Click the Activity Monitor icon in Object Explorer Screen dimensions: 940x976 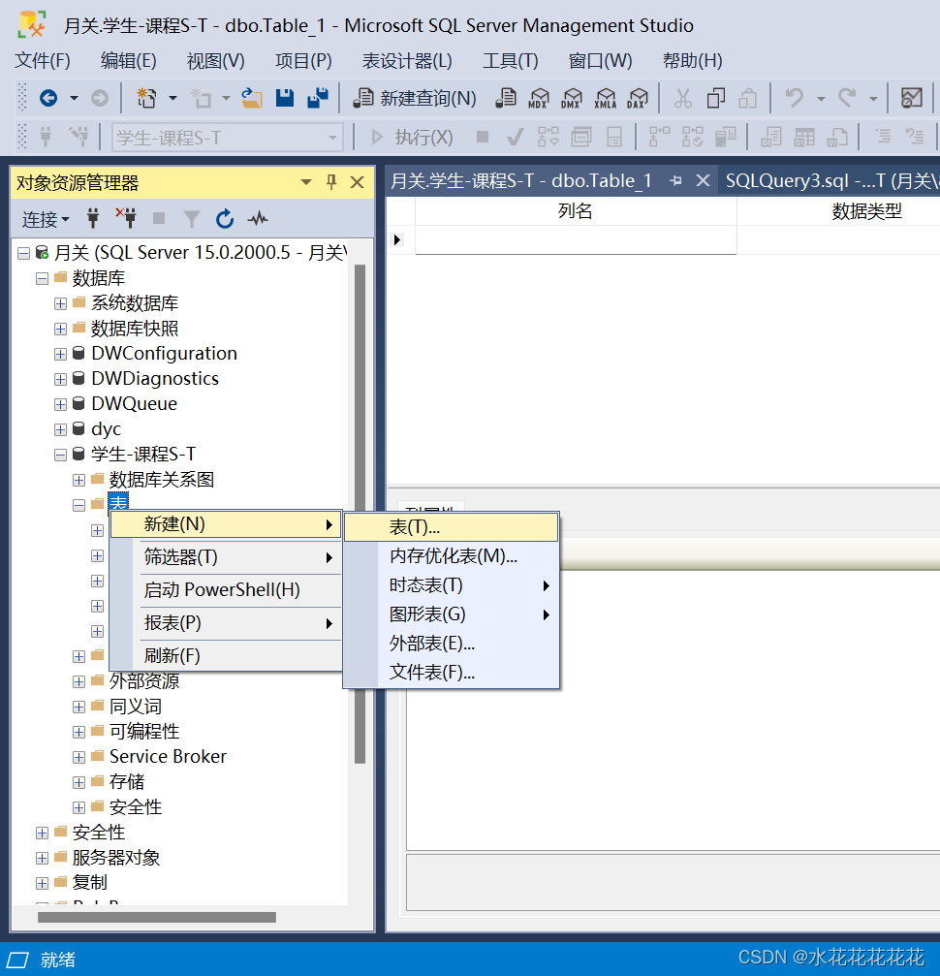pos(258,218)
